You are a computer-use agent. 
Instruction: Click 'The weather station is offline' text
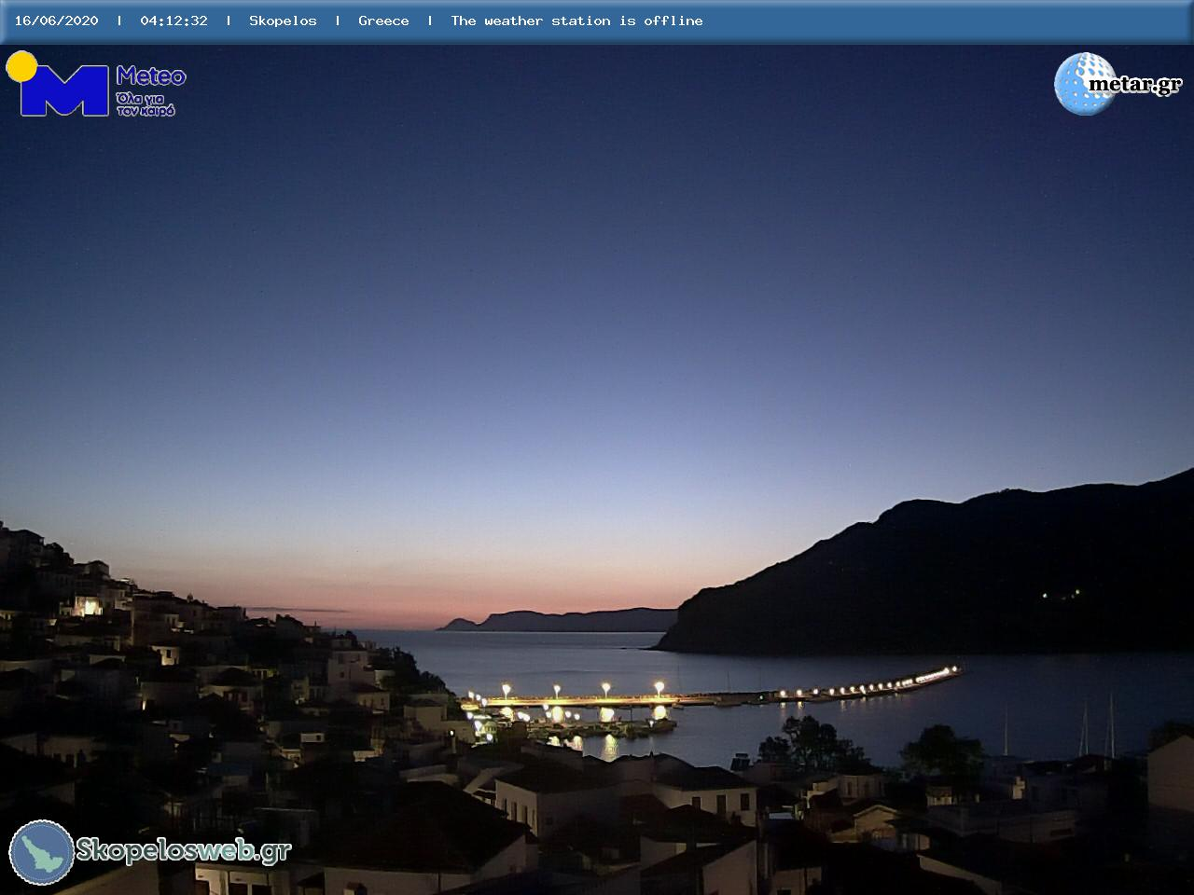[576, 21]
